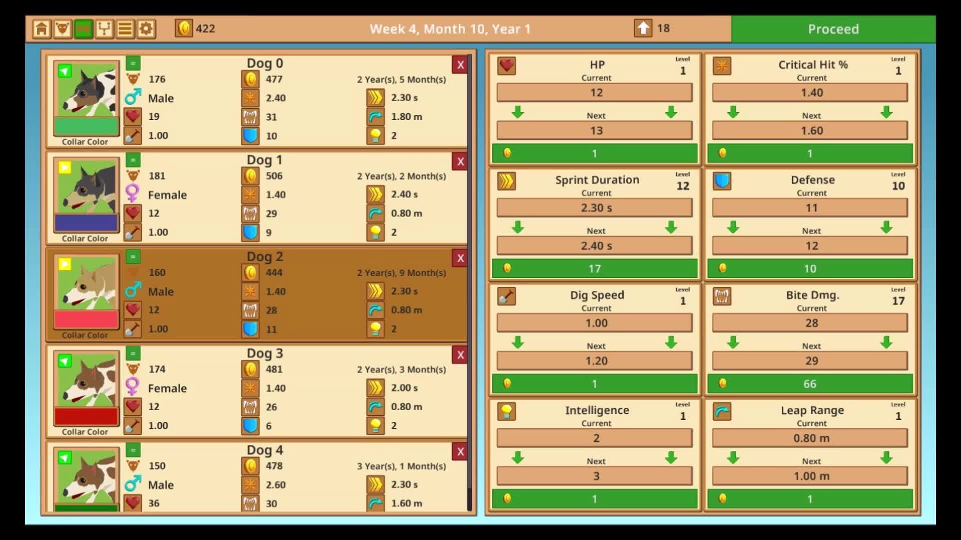Expand Dog 0's green equals menu
Screen dimensions: 961x540
click(x=133, y=63)
